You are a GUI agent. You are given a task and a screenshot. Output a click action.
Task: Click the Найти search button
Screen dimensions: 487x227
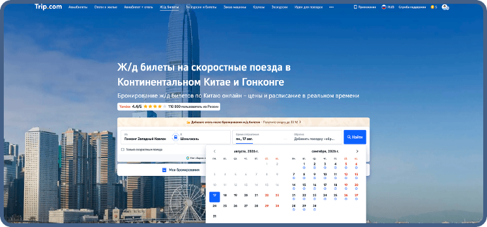355,137
